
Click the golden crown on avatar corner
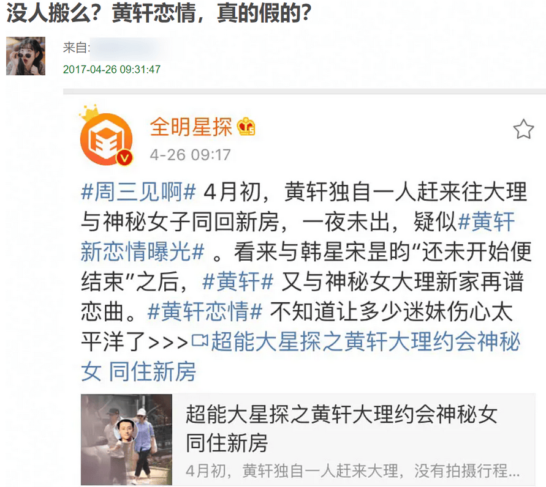(x=89, y=113)
